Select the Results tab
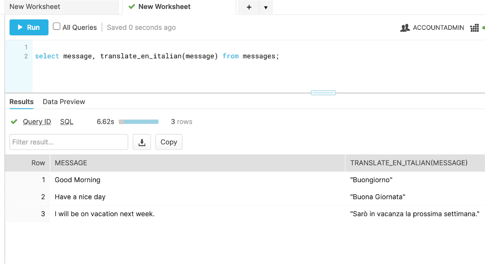This screenshot has width=485, height=264. click(21, 102)
